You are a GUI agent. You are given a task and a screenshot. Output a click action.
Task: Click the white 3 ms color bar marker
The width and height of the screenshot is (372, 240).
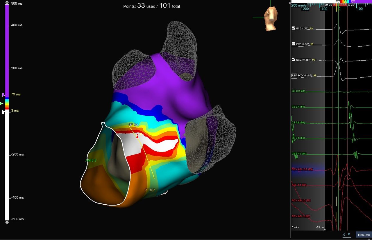pos(3,112)
